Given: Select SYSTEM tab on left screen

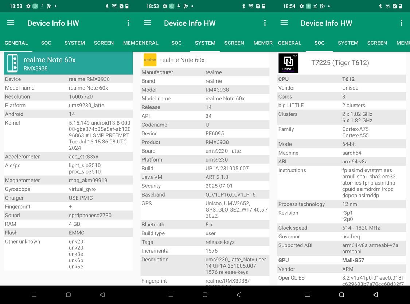Looking at the screenshot, I should 75,43.
